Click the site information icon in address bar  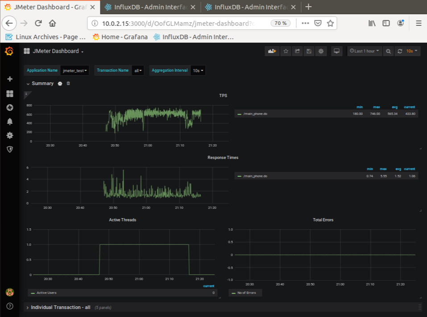point(95,23)
